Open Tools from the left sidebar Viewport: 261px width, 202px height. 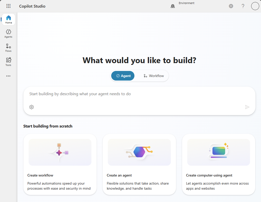coord(8,61)
